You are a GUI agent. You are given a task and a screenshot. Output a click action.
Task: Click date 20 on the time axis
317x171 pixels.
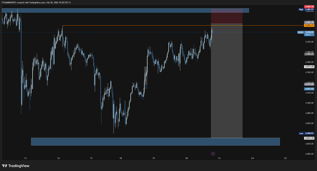coord(186,158)
